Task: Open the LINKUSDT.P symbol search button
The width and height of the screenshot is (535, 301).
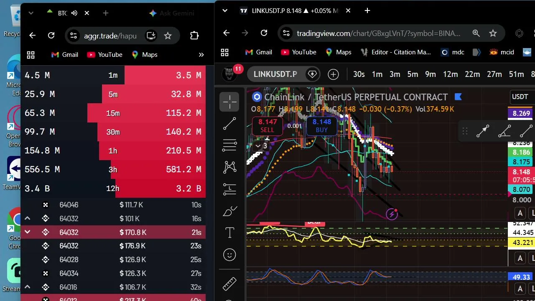Action: point(275,74)
